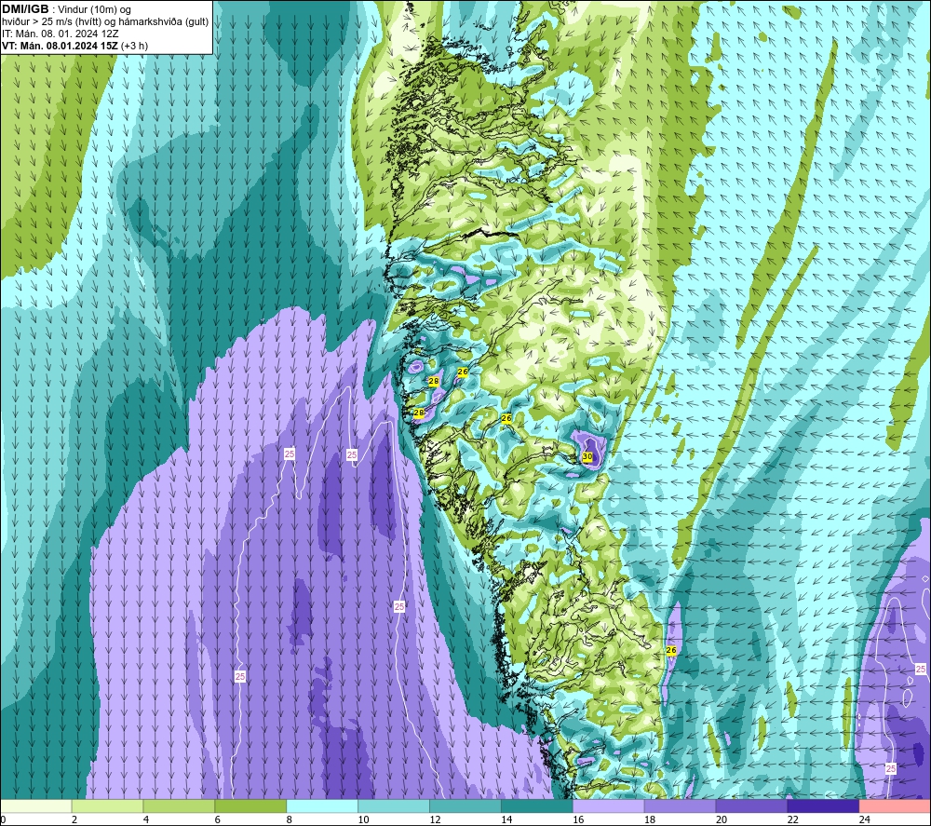Click the '(+3 h)' forecast offset text
The image size is (931, 826).
click(x=135, y=46)
